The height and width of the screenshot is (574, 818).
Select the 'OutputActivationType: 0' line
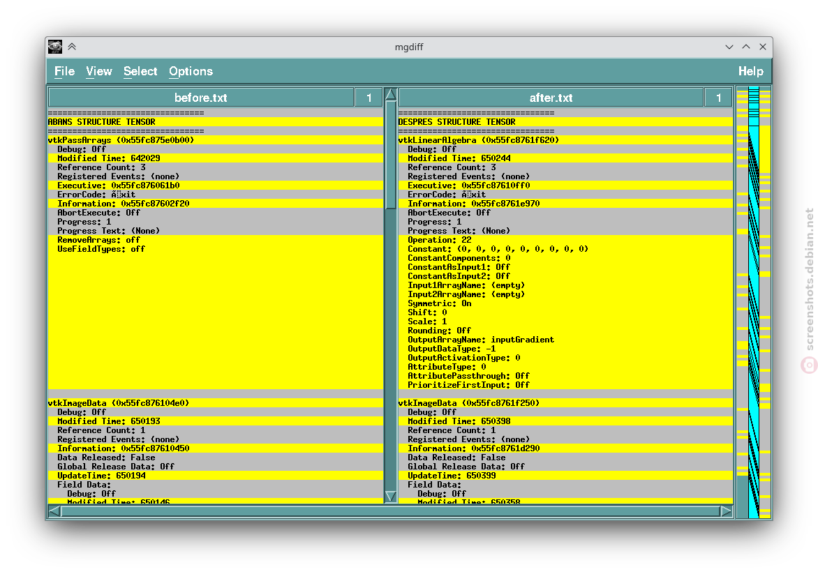565,358
